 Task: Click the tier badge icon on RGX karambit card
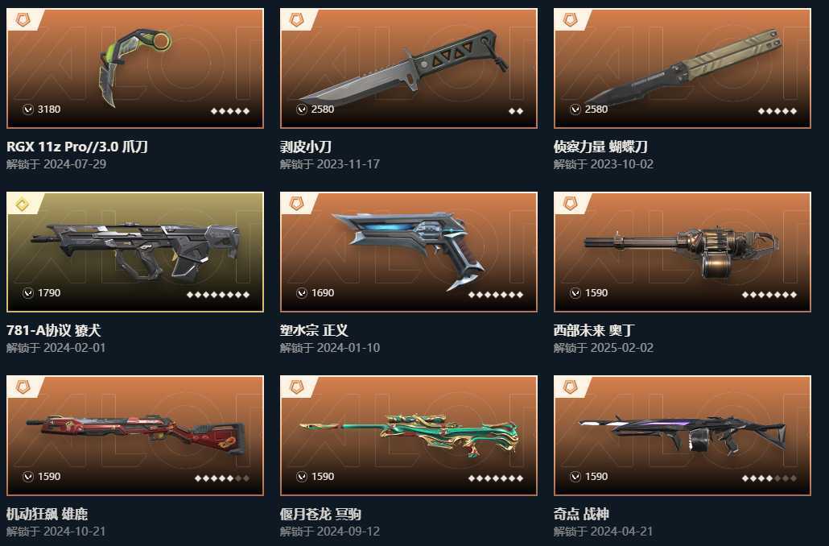(x=23, y=20)
